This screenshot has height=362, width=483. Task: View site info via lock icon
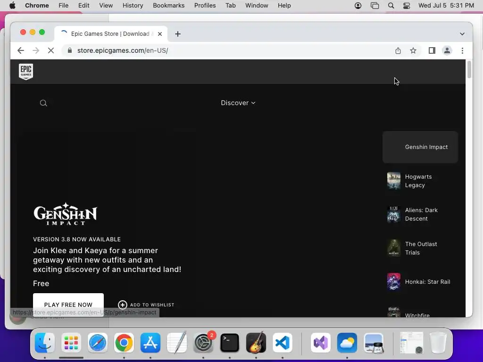[70, 50]
